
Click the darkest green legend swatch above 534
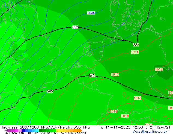point(40,130)
